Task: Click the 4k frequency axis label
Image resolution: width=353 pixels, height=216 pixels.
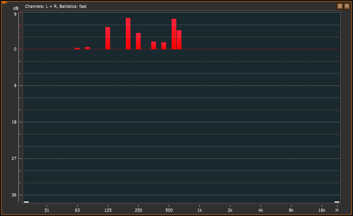Action: pyautogui.click(x=261, y=210)
